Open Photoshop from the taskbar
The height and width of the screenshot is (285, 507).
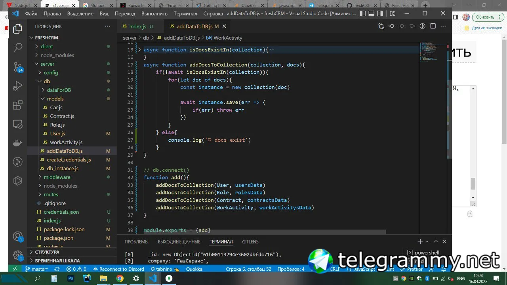pos(71,279)
